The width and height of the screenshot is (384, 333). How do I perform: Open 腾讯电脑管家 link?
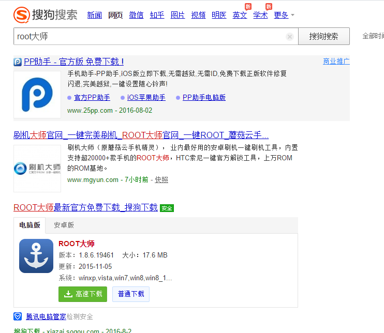click(46, 317)
